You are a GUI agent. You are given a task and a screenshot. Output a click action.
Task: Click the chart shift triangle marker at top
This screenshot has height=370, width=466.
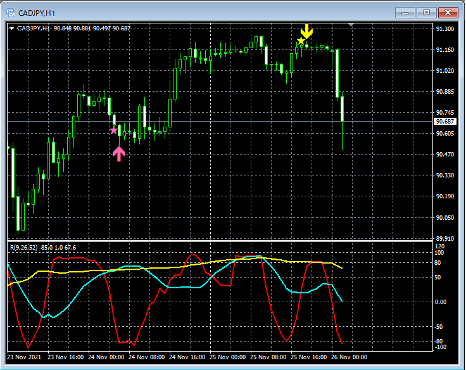point(351,25)
